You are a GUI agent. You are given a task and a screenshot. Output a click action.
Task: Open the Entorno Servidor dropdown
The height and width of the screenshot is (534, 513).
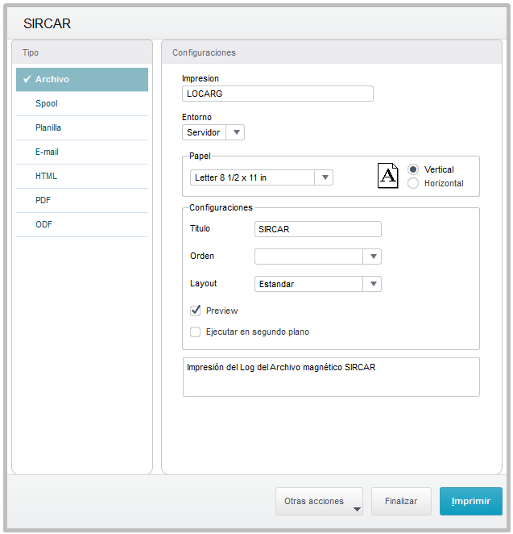coord(235,132)
